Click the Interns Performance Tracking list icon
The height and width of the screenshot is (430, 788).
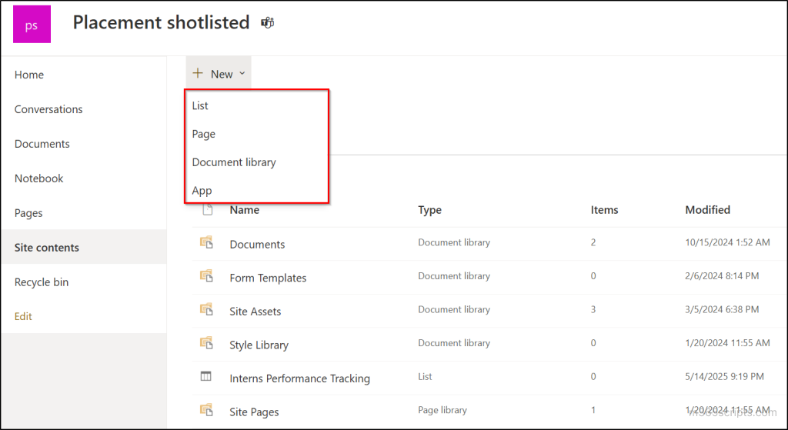click(205, 377)
